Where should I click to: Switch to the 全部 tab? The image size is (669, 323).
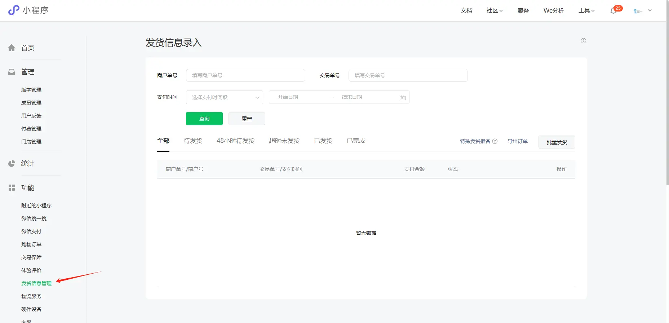pyautogui.click(x=163, y=141)
